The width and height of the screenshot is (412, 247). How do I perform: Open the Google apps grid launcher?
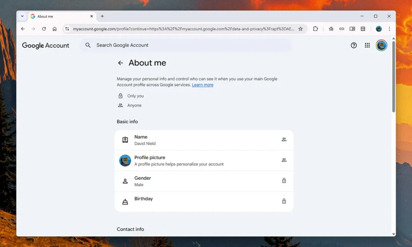click(x=368, y=45)
